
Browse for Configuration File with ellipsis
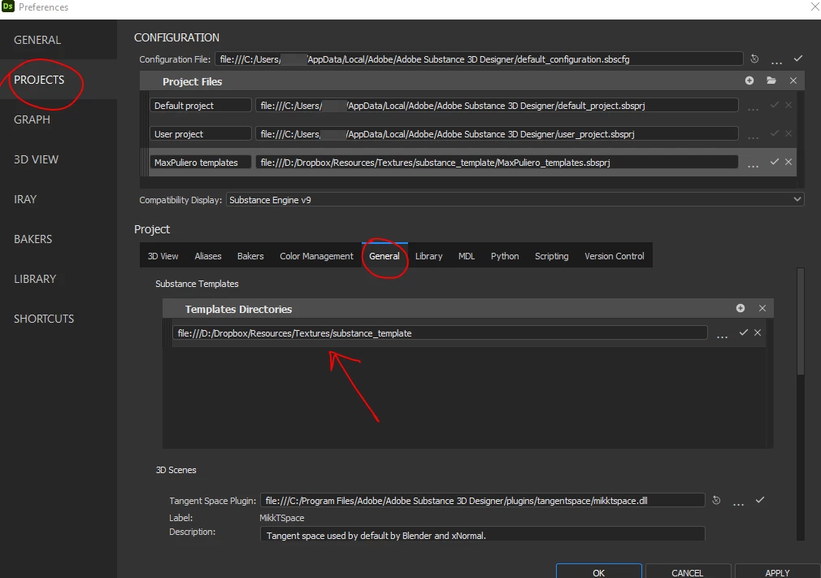click(776, 62)
